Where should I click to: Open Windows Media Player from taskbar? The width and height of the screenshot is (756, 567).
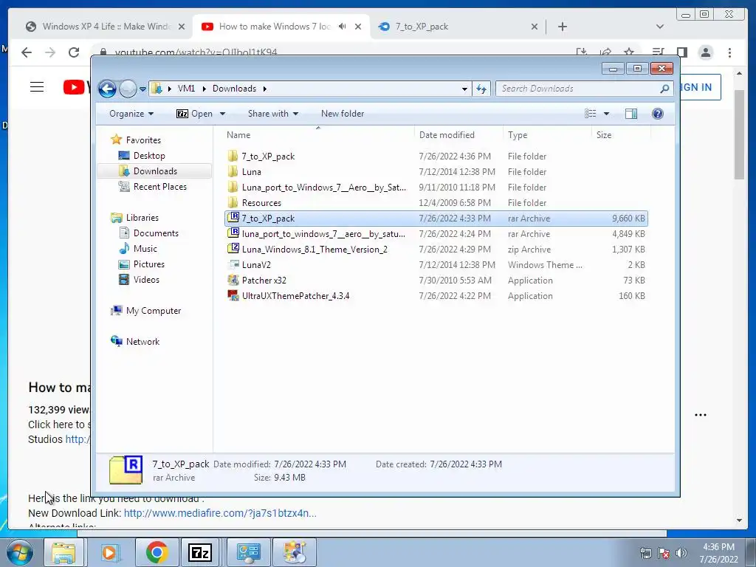110,552
